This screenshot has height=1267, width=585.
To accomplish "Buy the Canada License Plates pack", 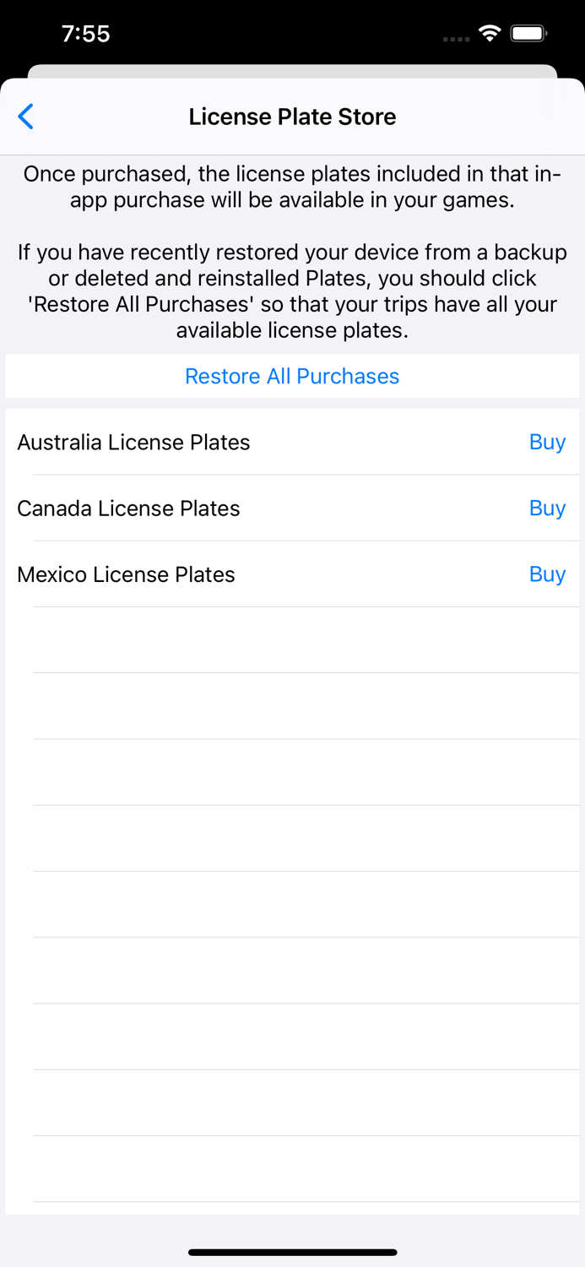I will point(547,508).
